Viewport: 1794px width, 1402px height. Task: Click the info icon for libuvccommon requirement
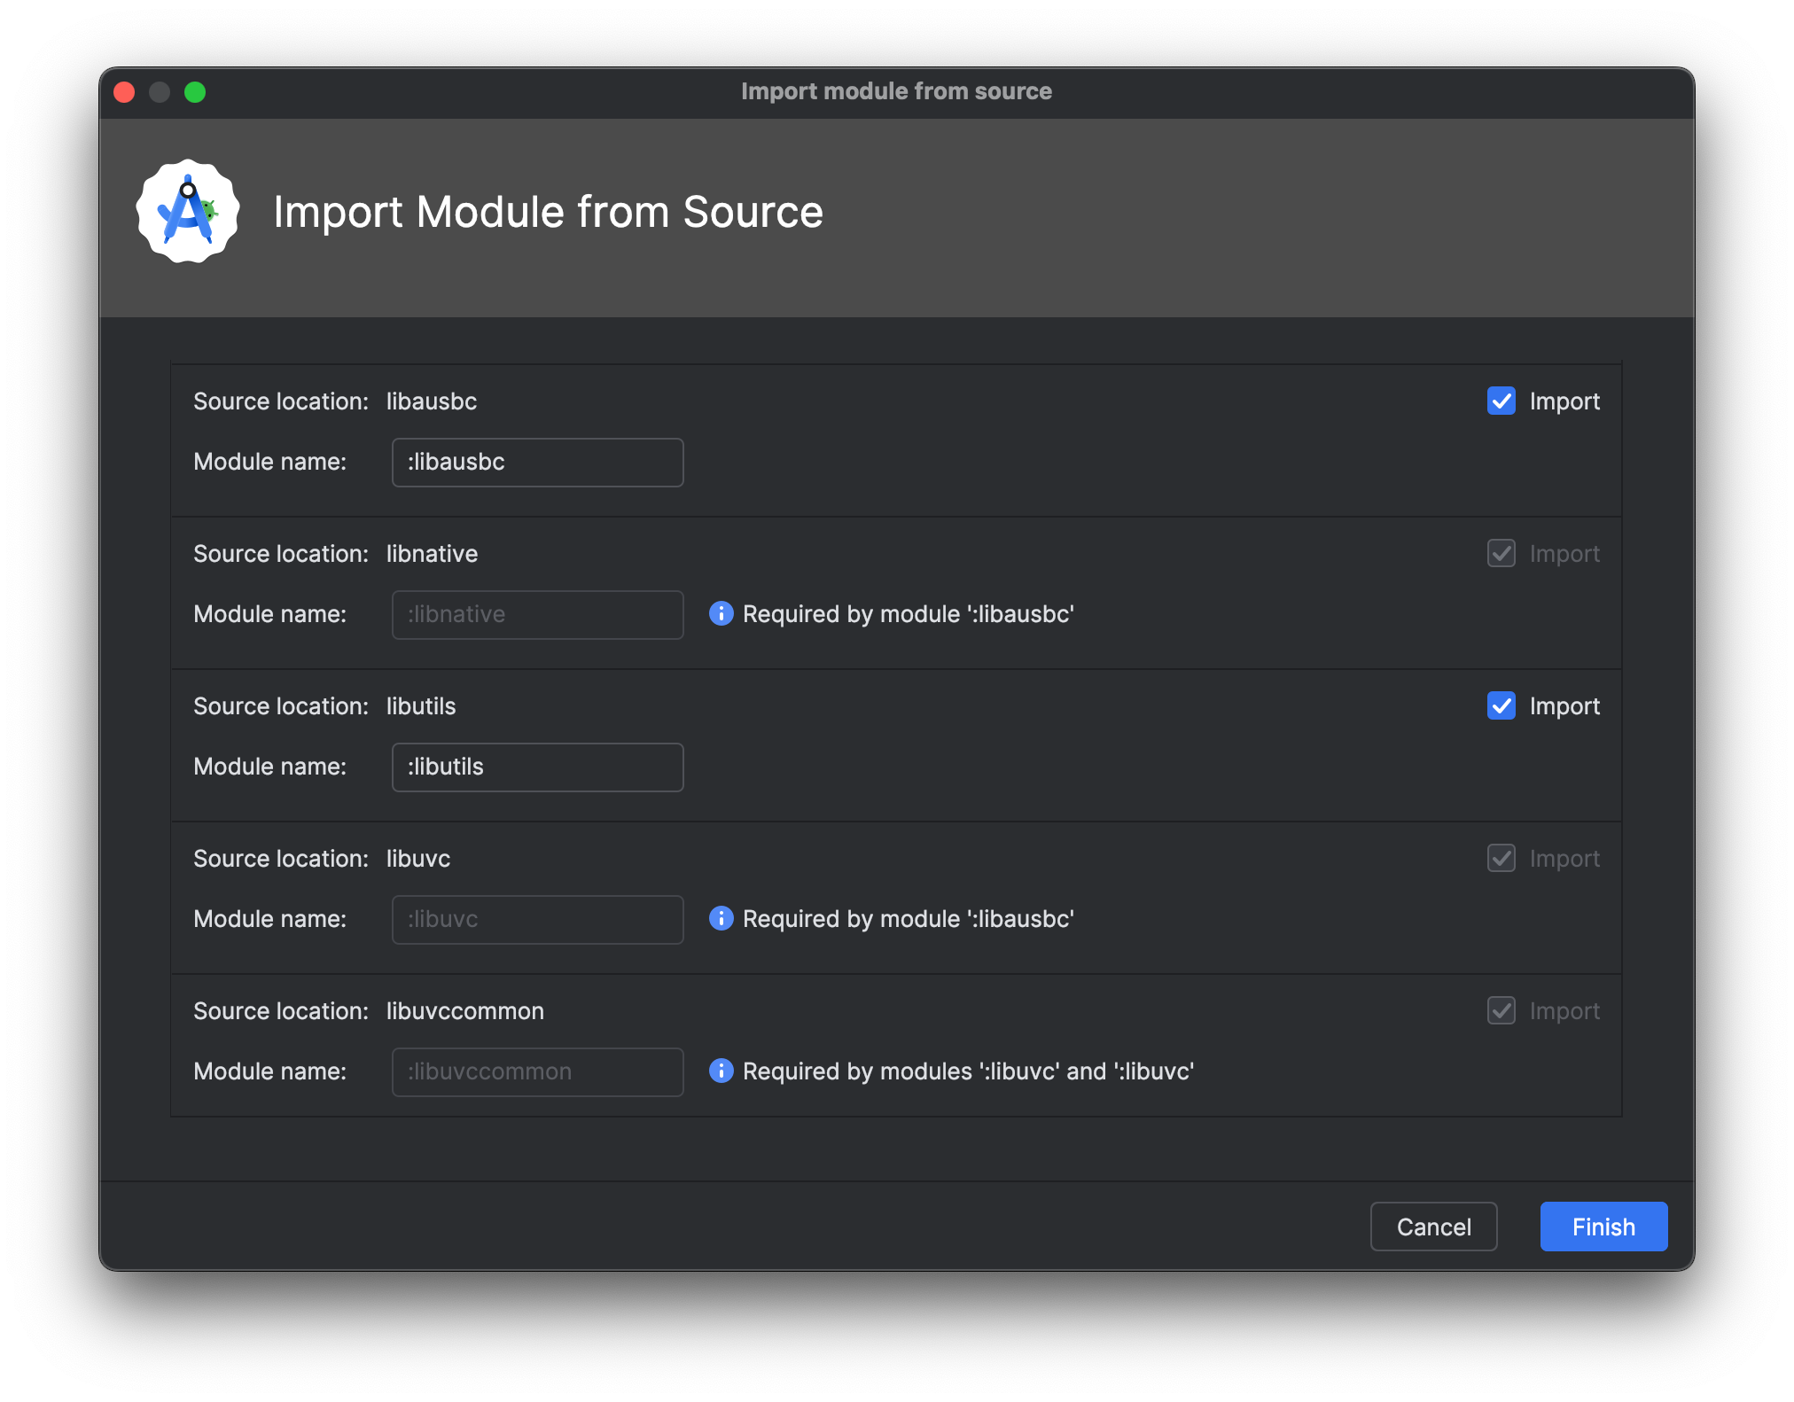coord(721,1071)
